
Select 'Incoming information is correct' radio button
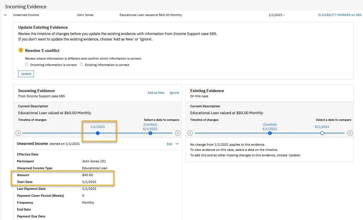click(x=26, y=65)
